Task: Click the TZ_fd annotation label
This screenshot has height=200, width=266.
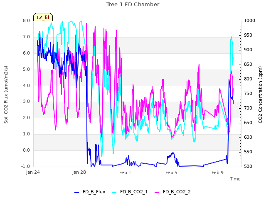Action: click(x=43, y=17)
